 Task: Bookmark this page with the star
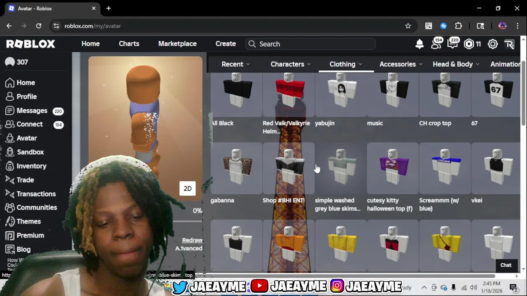[x=408, y=26]
